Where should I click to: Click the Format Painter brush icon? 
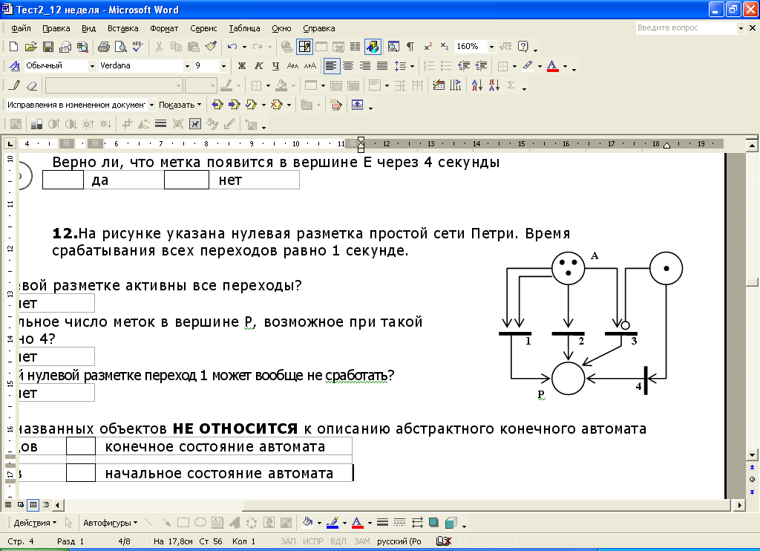coord(211,47)
